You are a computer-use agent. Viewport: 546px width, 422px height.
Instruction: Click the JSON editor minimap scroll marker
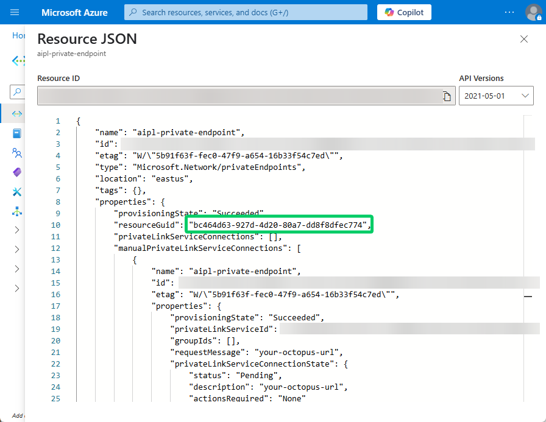[528, 297]
